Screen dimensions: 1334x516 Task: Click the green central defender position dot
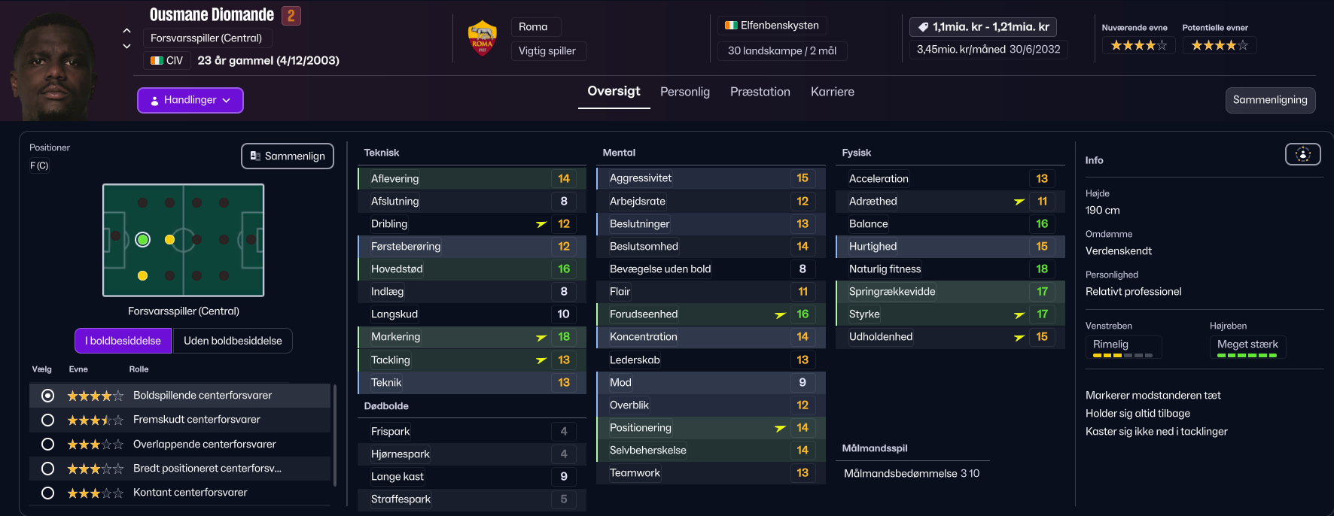point(143,240)
